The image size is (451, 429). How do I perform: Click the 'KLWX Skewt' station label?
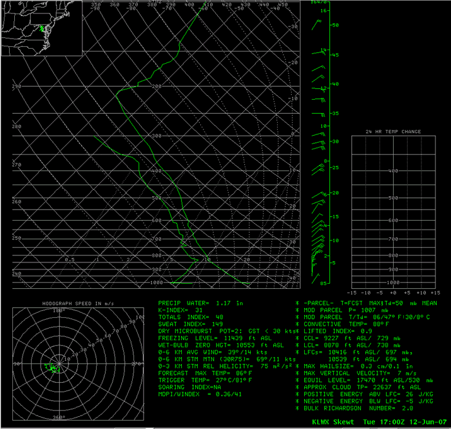[333, 422]
